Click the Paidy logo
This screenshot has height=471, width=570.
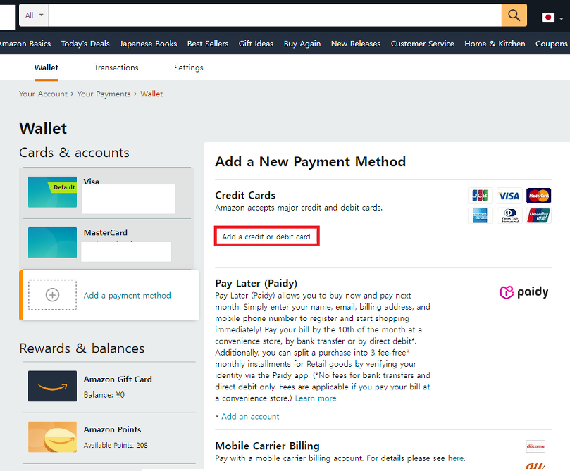point(524,292)
